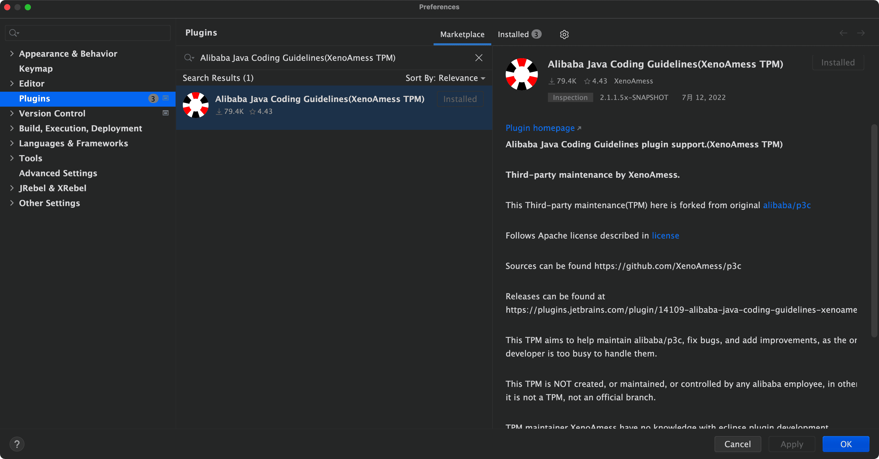This screenshot has width=879, height=459.
Task: Select Keymap in settings tree
Action: [36, 69]
